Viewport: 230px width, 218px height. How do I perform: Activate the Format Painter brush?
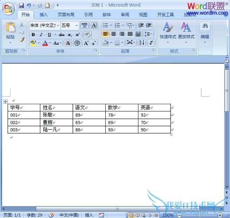tap(22, 39)
